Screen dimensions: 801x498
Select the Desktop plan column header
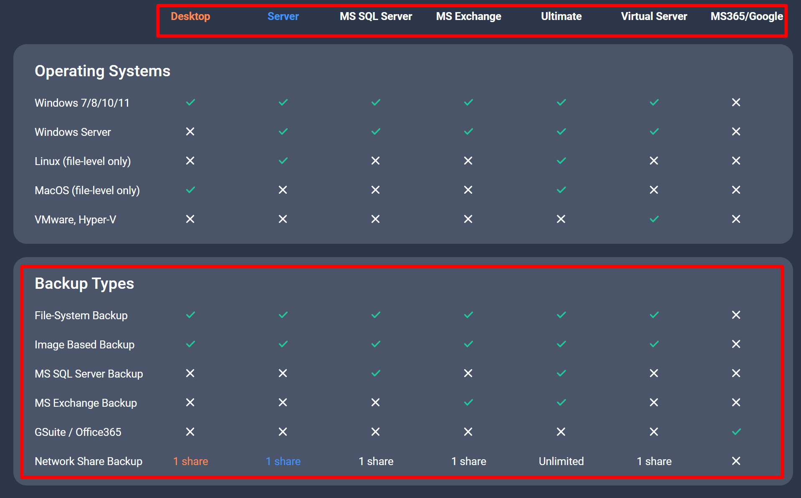190,16
